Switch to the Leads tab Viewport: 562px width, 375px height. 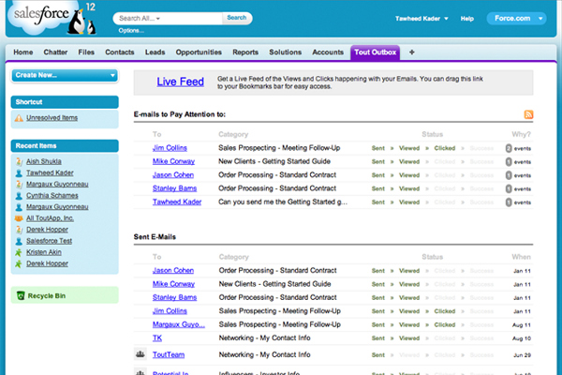[155, 52]
